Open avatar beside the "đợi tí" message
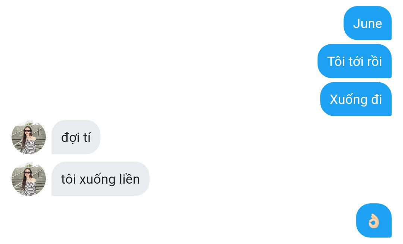The width and height of the screenshot is (403, 244). coord(29,137)
